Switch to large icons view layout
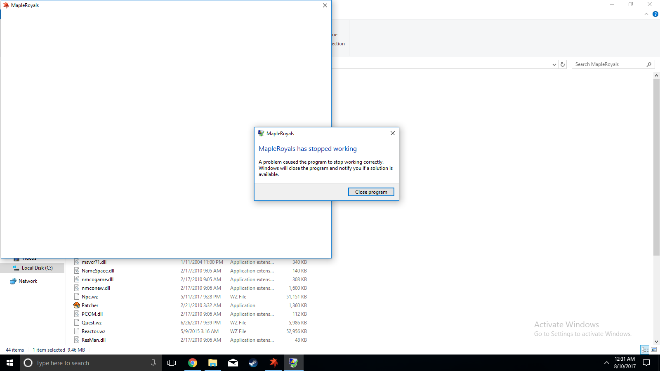660x371 pixels. pos(654,350)
